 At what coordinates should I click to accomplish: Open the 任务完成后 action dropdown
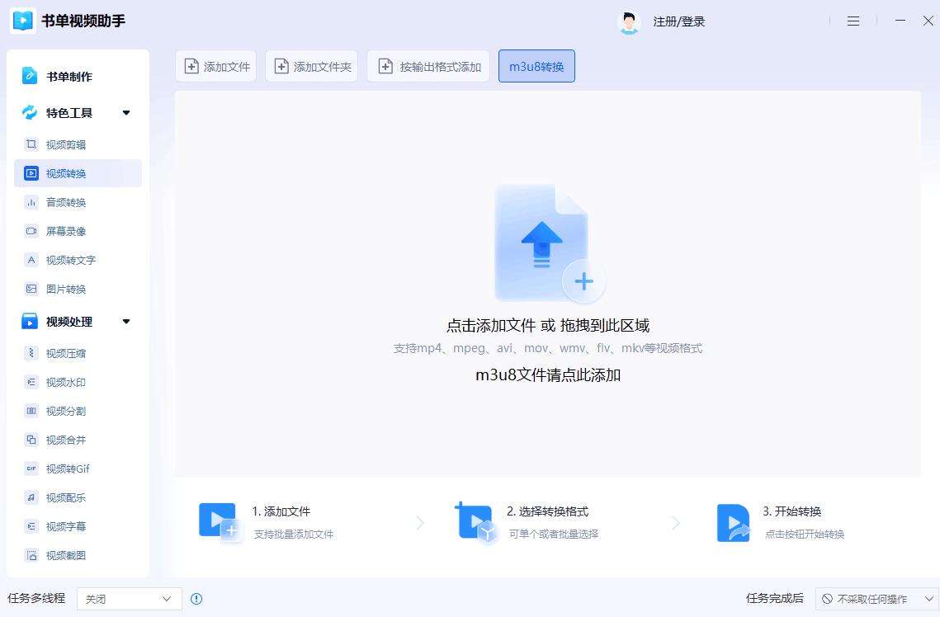[876, 599]
